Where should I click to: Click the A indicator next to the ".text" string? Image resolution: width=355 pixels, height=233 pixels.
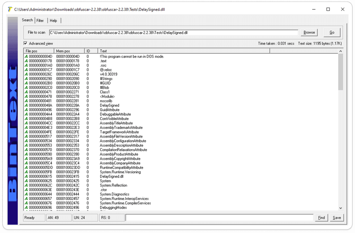click(x=26, y=61)
